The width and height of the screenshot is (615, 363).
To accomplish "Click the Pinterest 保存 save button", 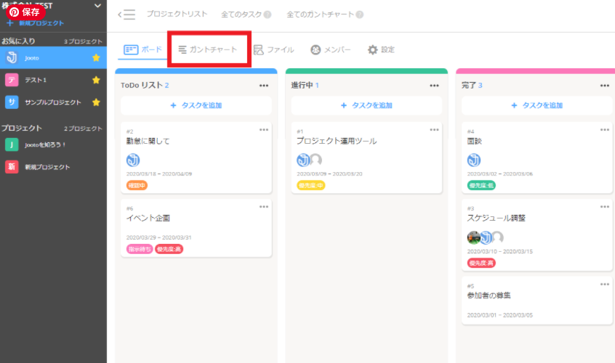I will tap(25, 12).
